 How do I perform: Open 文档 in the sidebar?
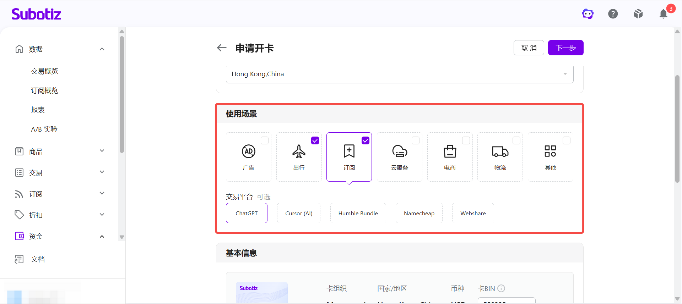click(38, 259)
